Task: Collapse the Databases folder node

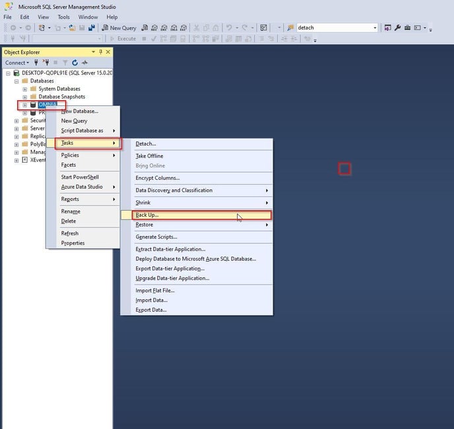Action: pos(16,81)
